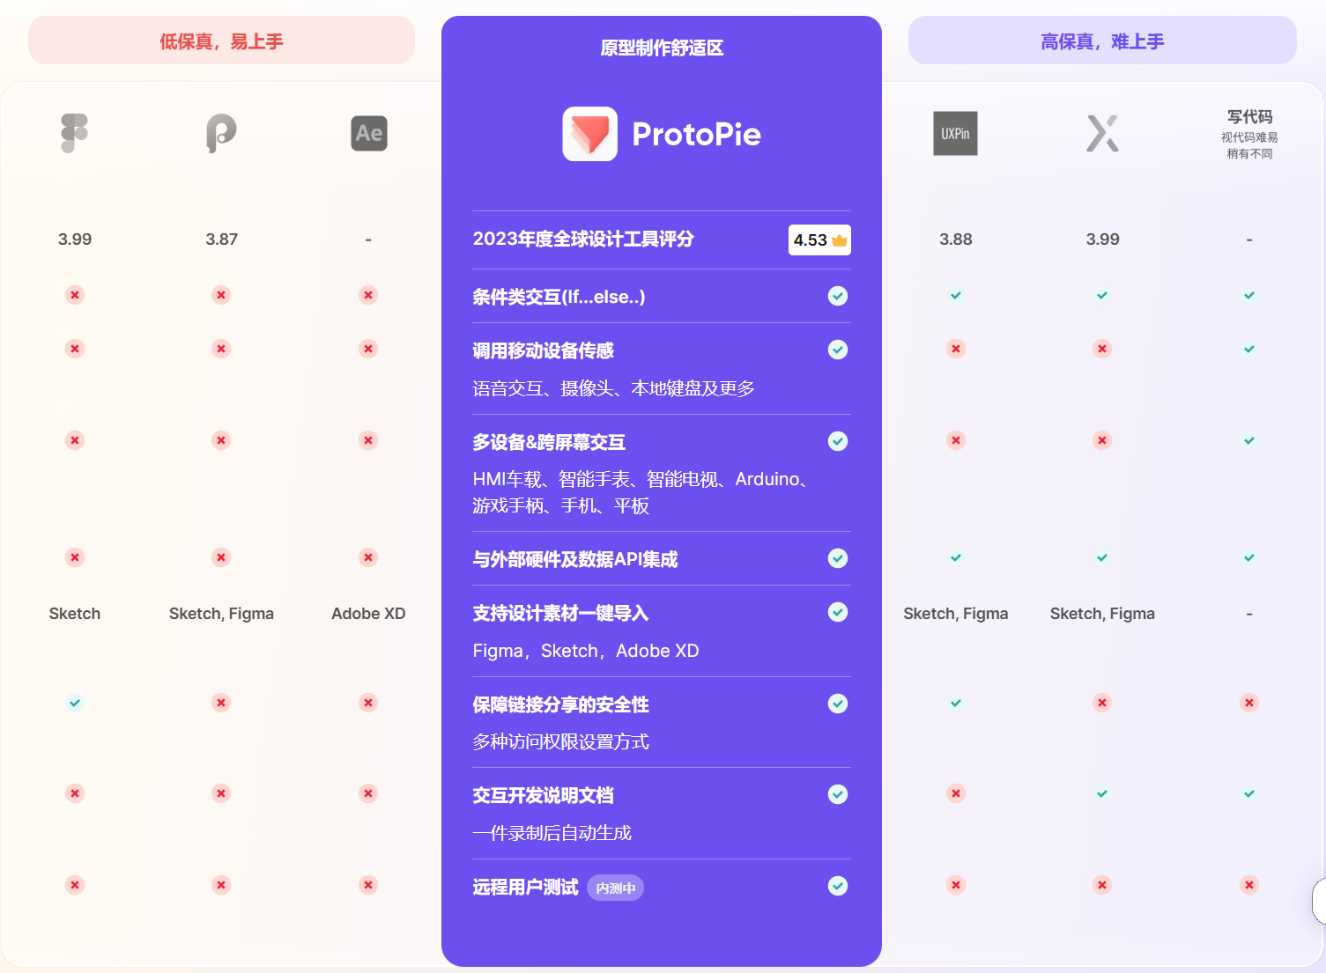Click the Figma logo column header
The image size is (1326, 973).
pyautogui.click(x=75, y=133)
